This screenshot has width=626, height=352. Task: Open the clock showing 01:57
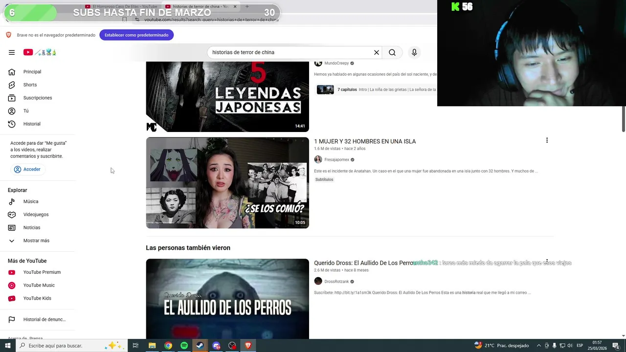click(597, 346)
